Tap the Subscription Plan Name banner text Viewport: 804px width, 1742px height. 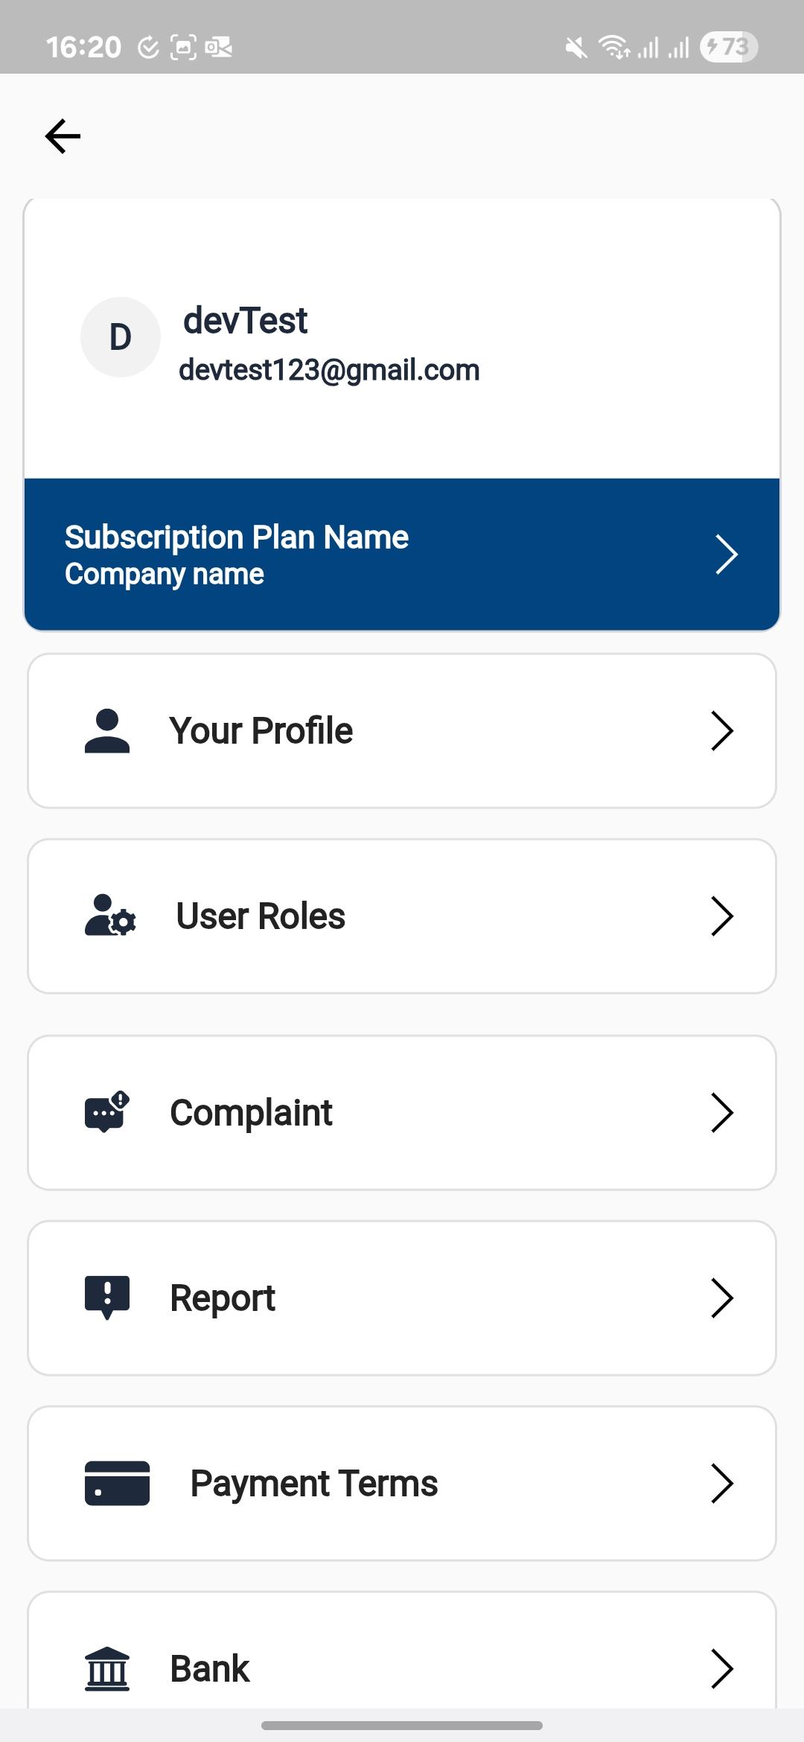237,537
